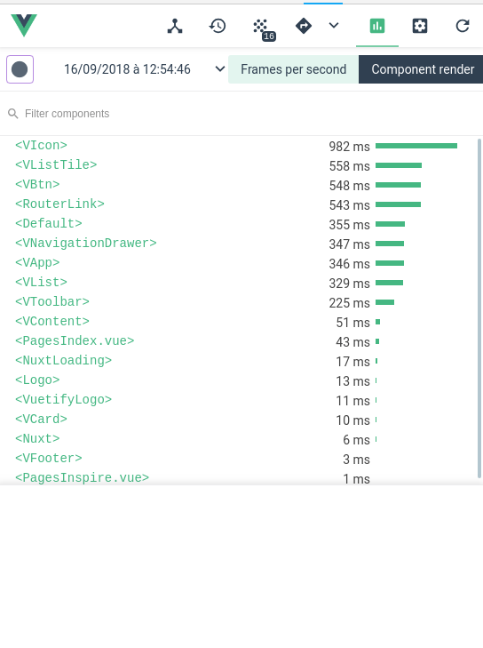The width and height of the screenshot is (483, 648).
Task: Open the 16/09/2018 à 12:54:46 benchmark dropdown
Action: coord(145,69)
